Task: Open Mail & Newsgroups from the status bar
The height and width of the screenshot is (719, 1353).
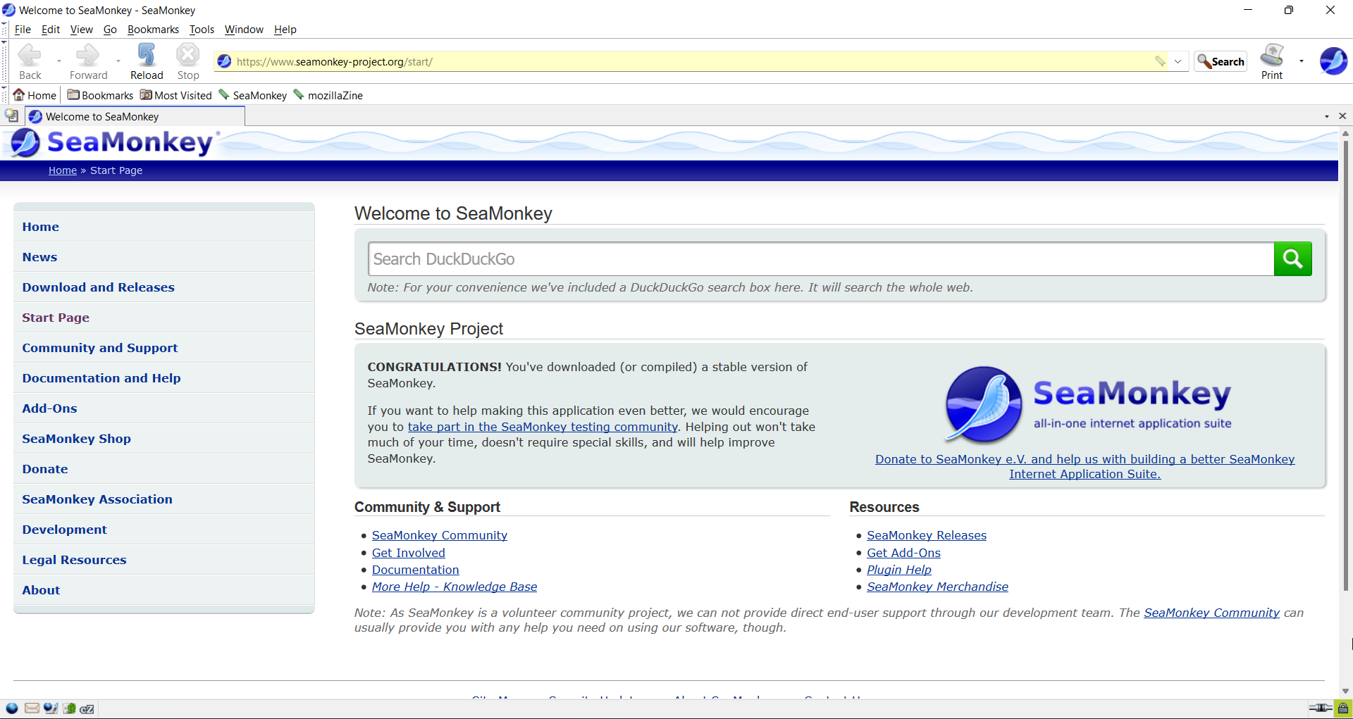Action: (x=32, y=708)
